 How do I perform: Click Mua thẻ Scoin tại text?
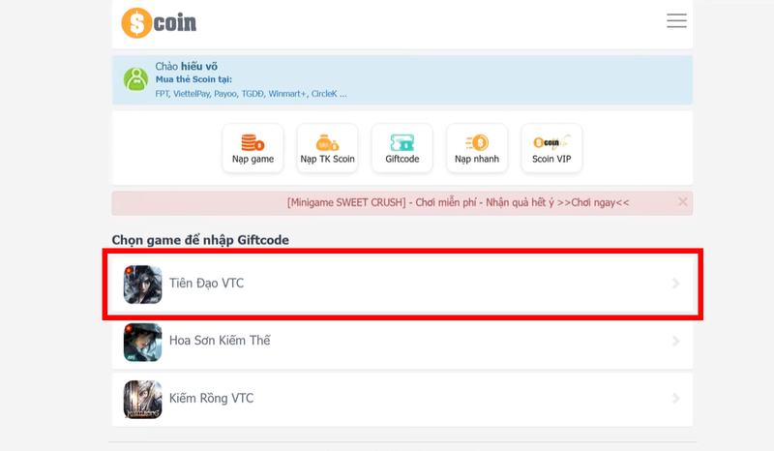point(193,79)
